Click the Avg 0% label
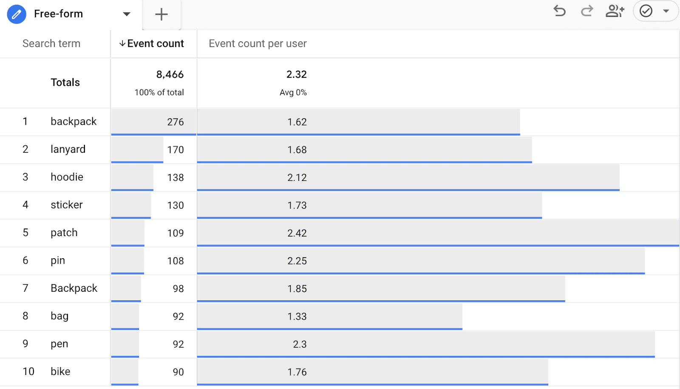This screenshot has width=680, height=389. 293,92
